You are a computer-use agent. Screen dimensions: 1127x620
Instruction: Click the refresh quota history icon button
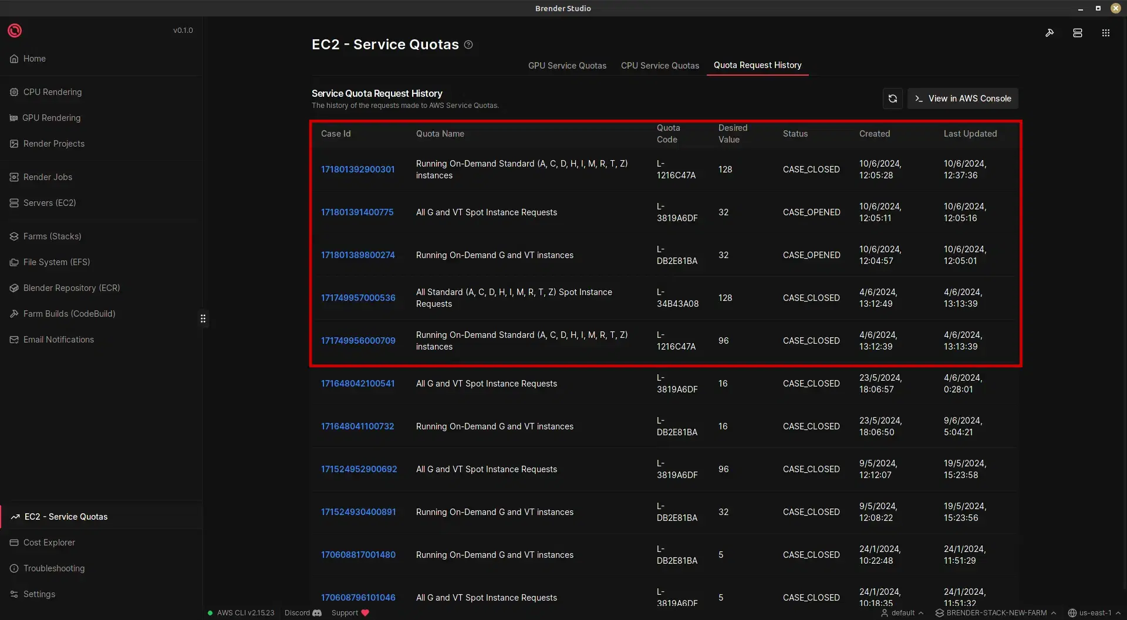click(x=892, y=99)
